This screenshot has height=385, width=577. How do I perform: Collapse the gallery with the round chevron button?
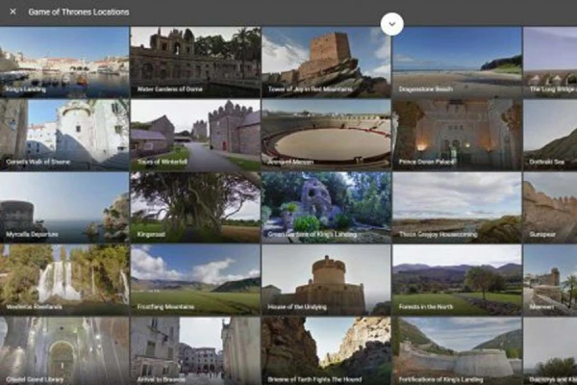point(392,24)
